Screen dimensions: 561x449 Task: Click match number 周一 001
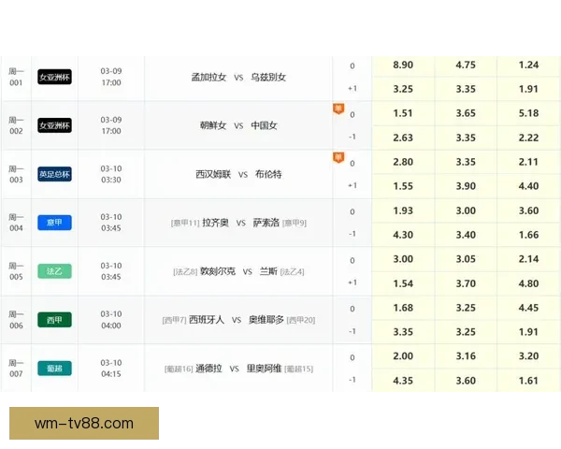point(16,77)
